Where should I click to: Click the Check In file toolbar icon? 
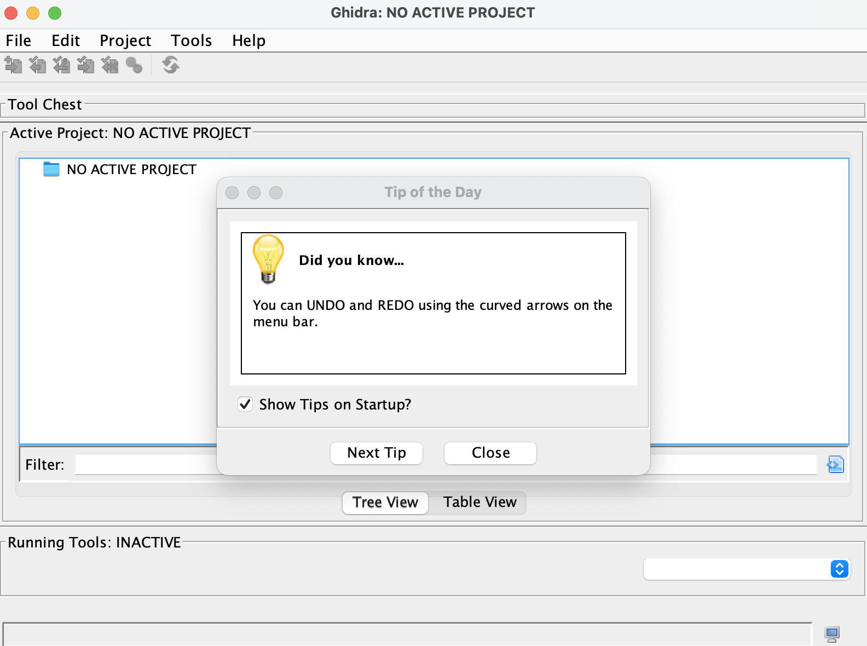(85, 65)
